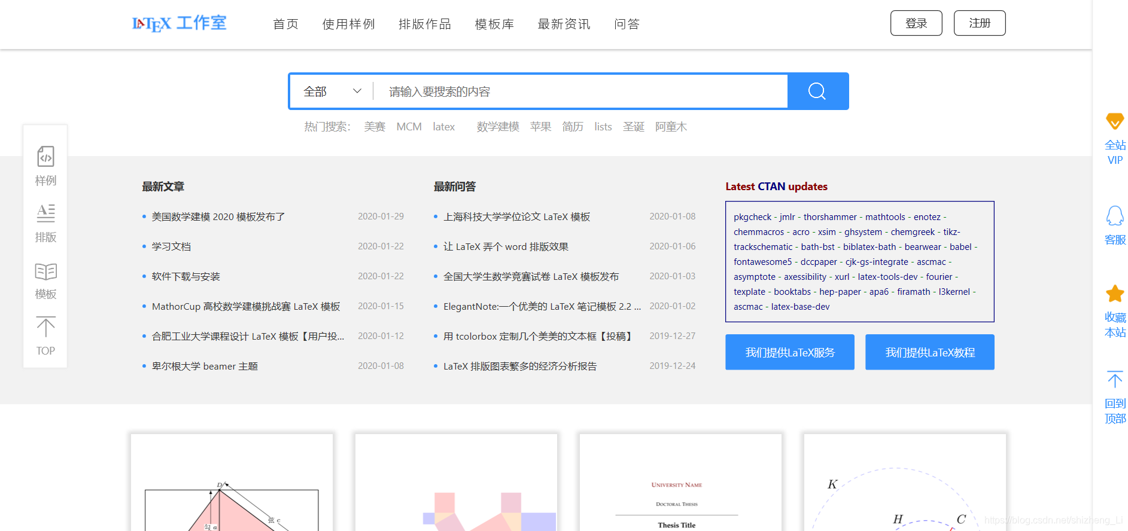Open question 用 tcolorbox 定制几个美美的文本框

(539, 336)
